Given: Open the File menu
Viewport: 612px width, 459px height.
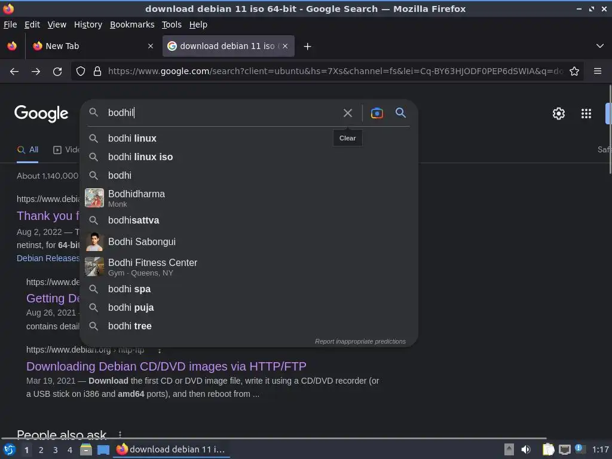Looking at the screenshot, I should click(10, 25).
